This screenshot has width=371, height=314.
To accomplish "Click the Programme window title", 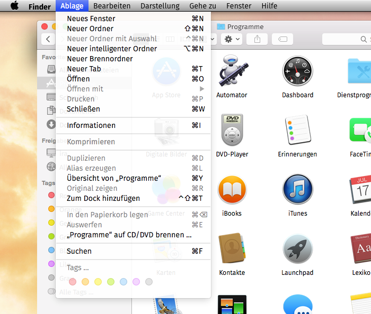I will click(245, 26).
